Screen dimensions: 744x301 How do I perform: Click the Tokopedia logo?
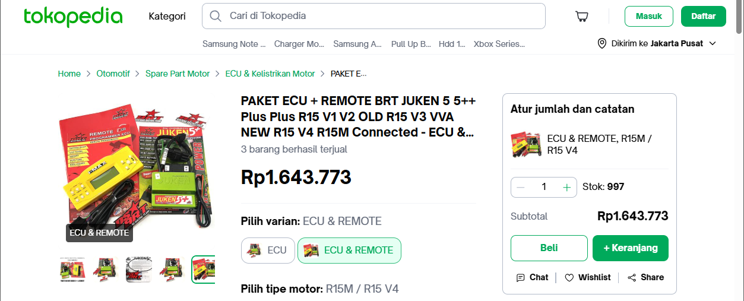pos(73,17)
